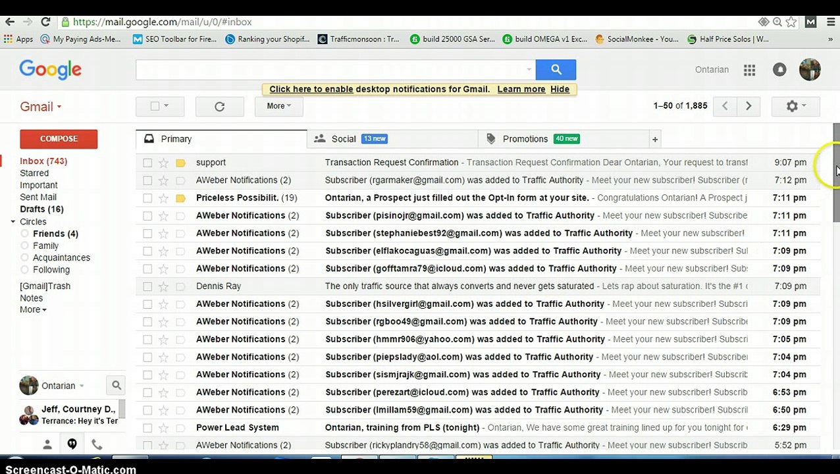Screen dimensions: 840x474
Task: Tick the checkbox for the support email
Action: pyautogui.click(x=147, y=163)
